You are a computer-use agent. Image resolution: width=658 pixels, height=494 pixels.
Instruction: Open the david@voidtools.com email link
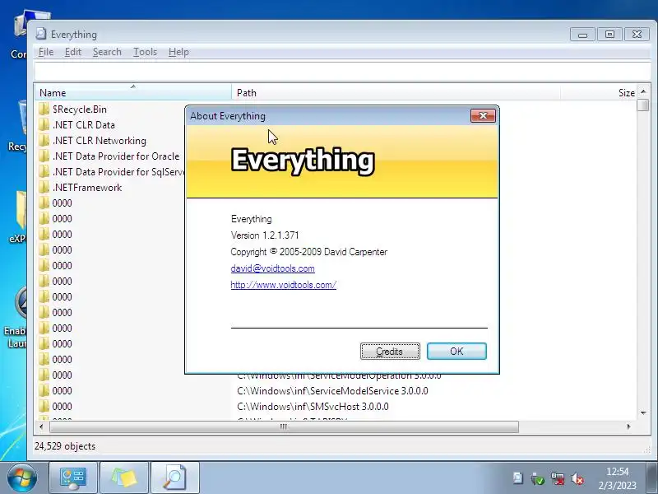273,268
